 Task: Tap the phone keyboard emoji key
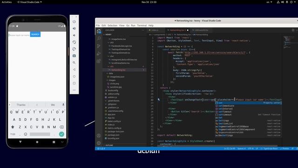26,134
